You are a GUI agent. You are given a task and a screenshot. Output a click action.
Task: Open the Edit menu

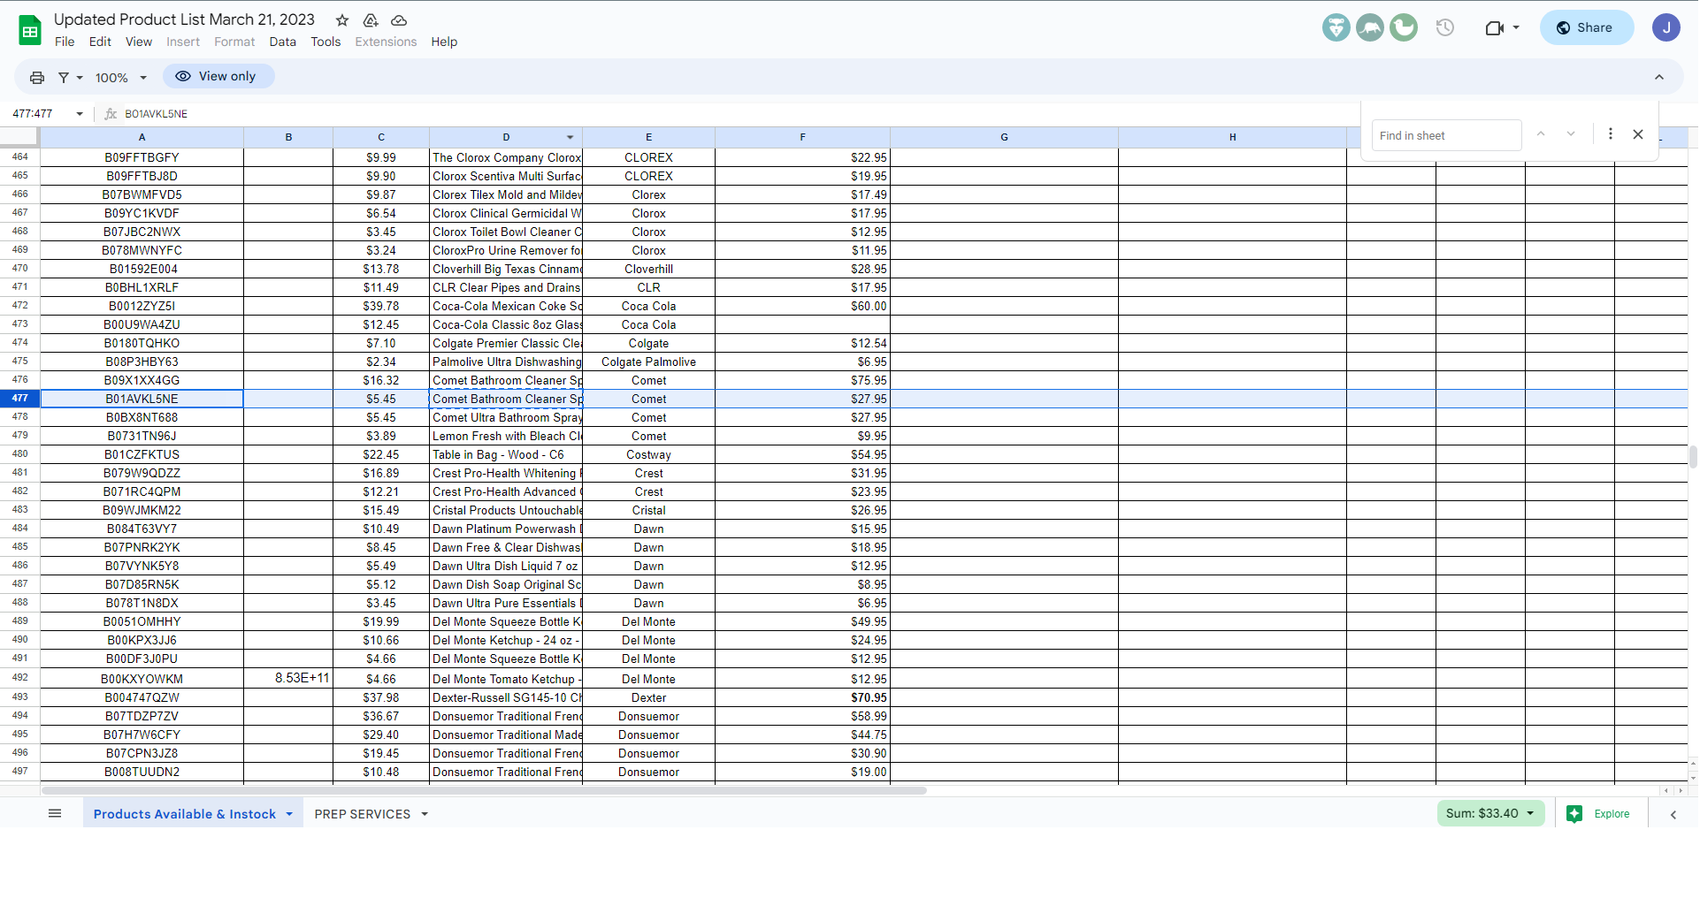pos(100,42)
